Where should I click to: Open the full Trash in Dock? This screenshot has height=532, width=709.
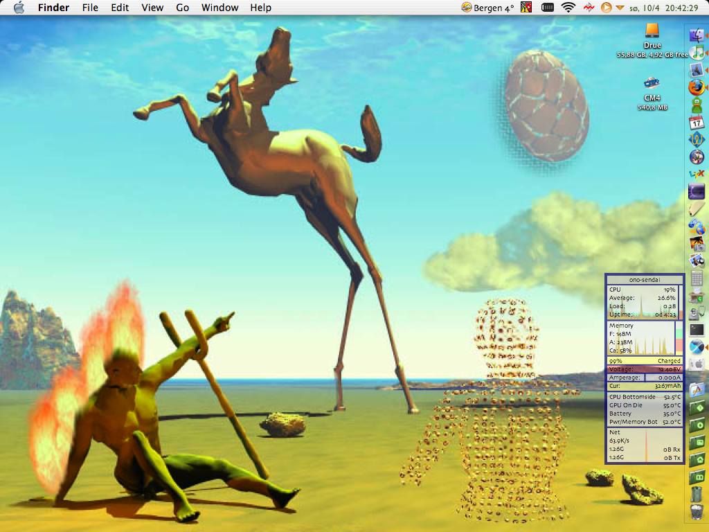tap(697, 511)
